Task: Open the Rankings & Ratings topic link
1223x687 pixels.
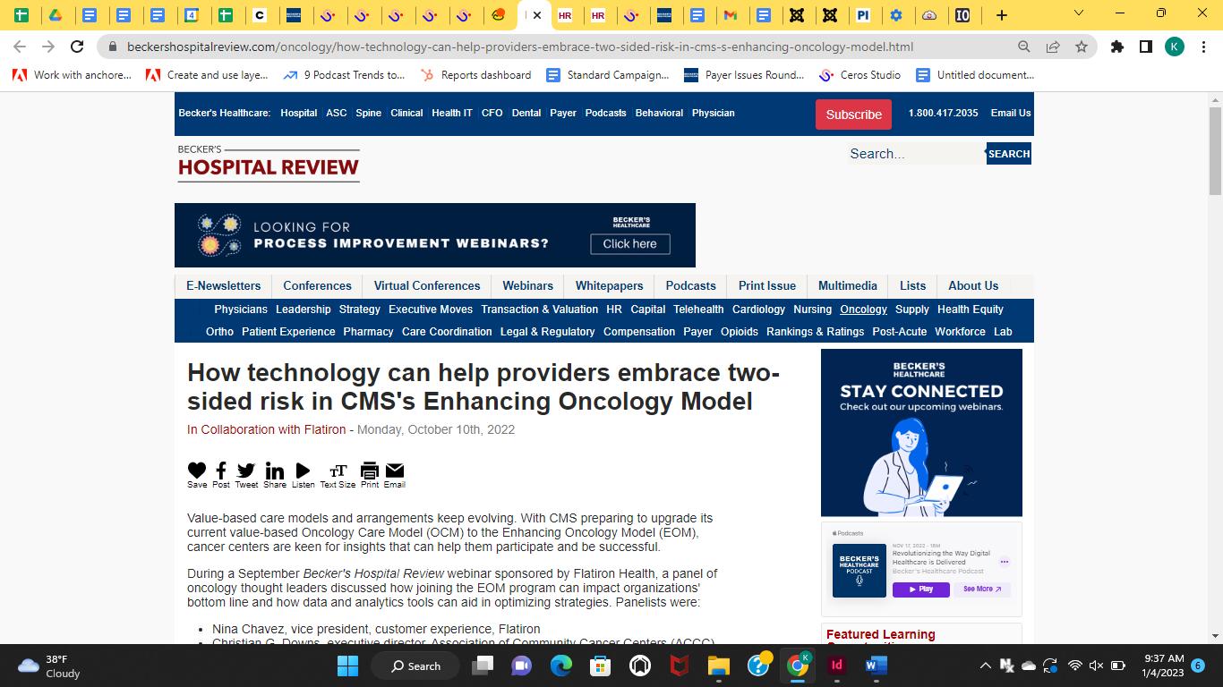Action: (x=816, y=332)
